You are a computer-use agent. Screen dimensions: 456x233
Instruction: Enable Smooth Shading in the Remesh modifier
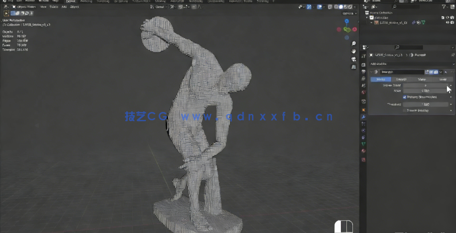pyautogui.click(x=404, y=110)
